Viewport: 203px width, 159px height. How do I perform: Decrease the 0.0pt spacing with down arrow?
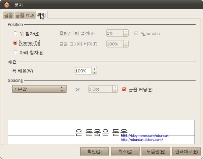pyautogui.click(x=115, y=91)
